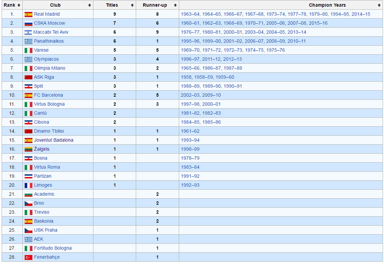This screenshot has height=264, width=384.
Task: Click the Italy flag beside Virtus Roma
Action: [x=28, y=168]
